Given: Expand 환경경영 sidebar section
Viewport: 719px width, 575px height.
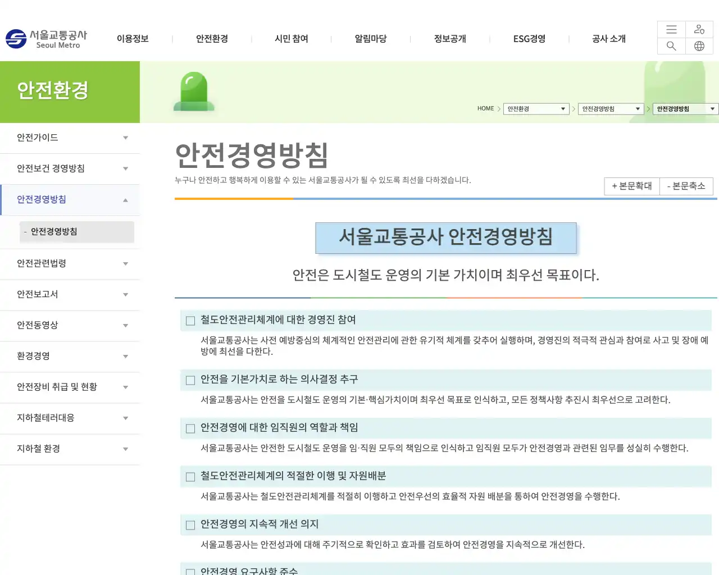Looking at the screenshot, I should (70, 356).
